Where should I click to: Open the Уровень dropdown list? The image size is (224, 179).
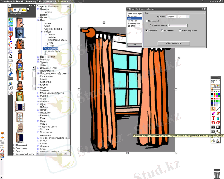[188, 17]
